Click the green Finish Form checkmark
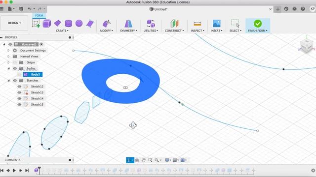The width and height of the screenshot is (316, 177). 258,24
